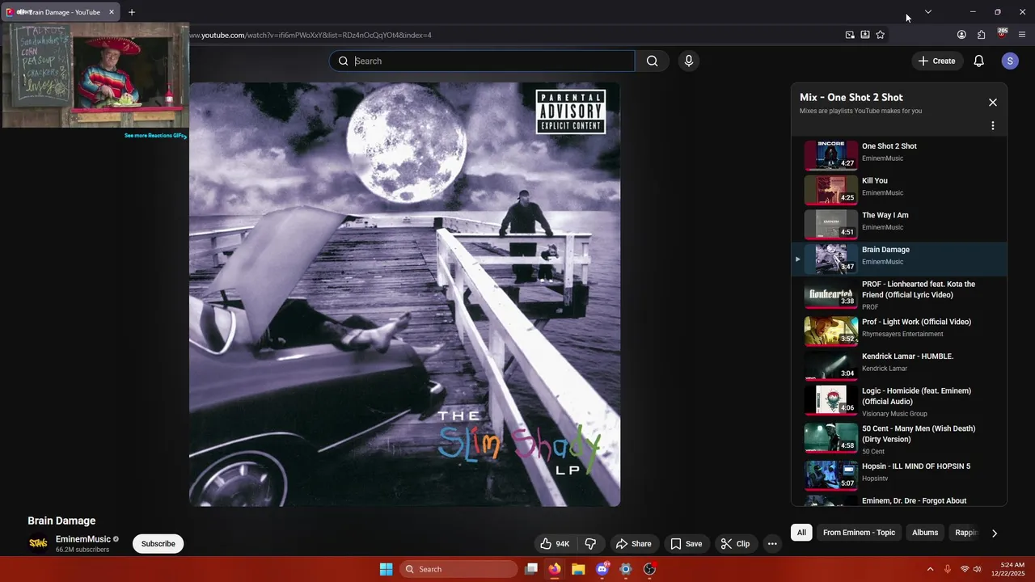Open the Firefox extensions puzzle icon
This screenshot has width=1035, height=582.
(981, 35)
